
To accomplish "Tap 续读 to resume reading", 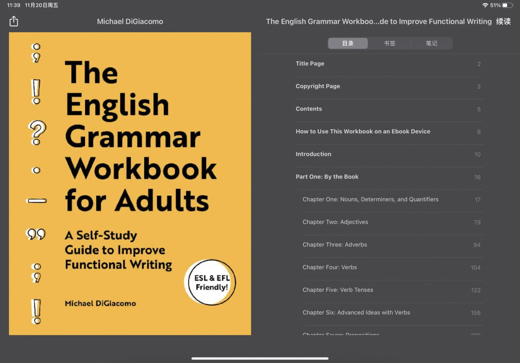I will tap(503, 22).
